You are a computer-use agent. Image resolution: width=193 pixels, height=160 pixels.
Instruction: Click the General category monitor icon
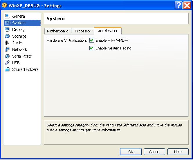pos(7,16)
